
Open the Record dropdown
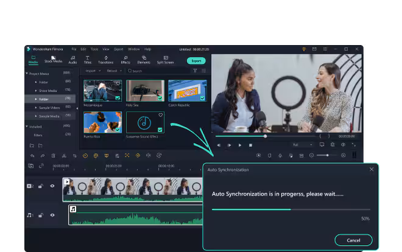(115, 71)
